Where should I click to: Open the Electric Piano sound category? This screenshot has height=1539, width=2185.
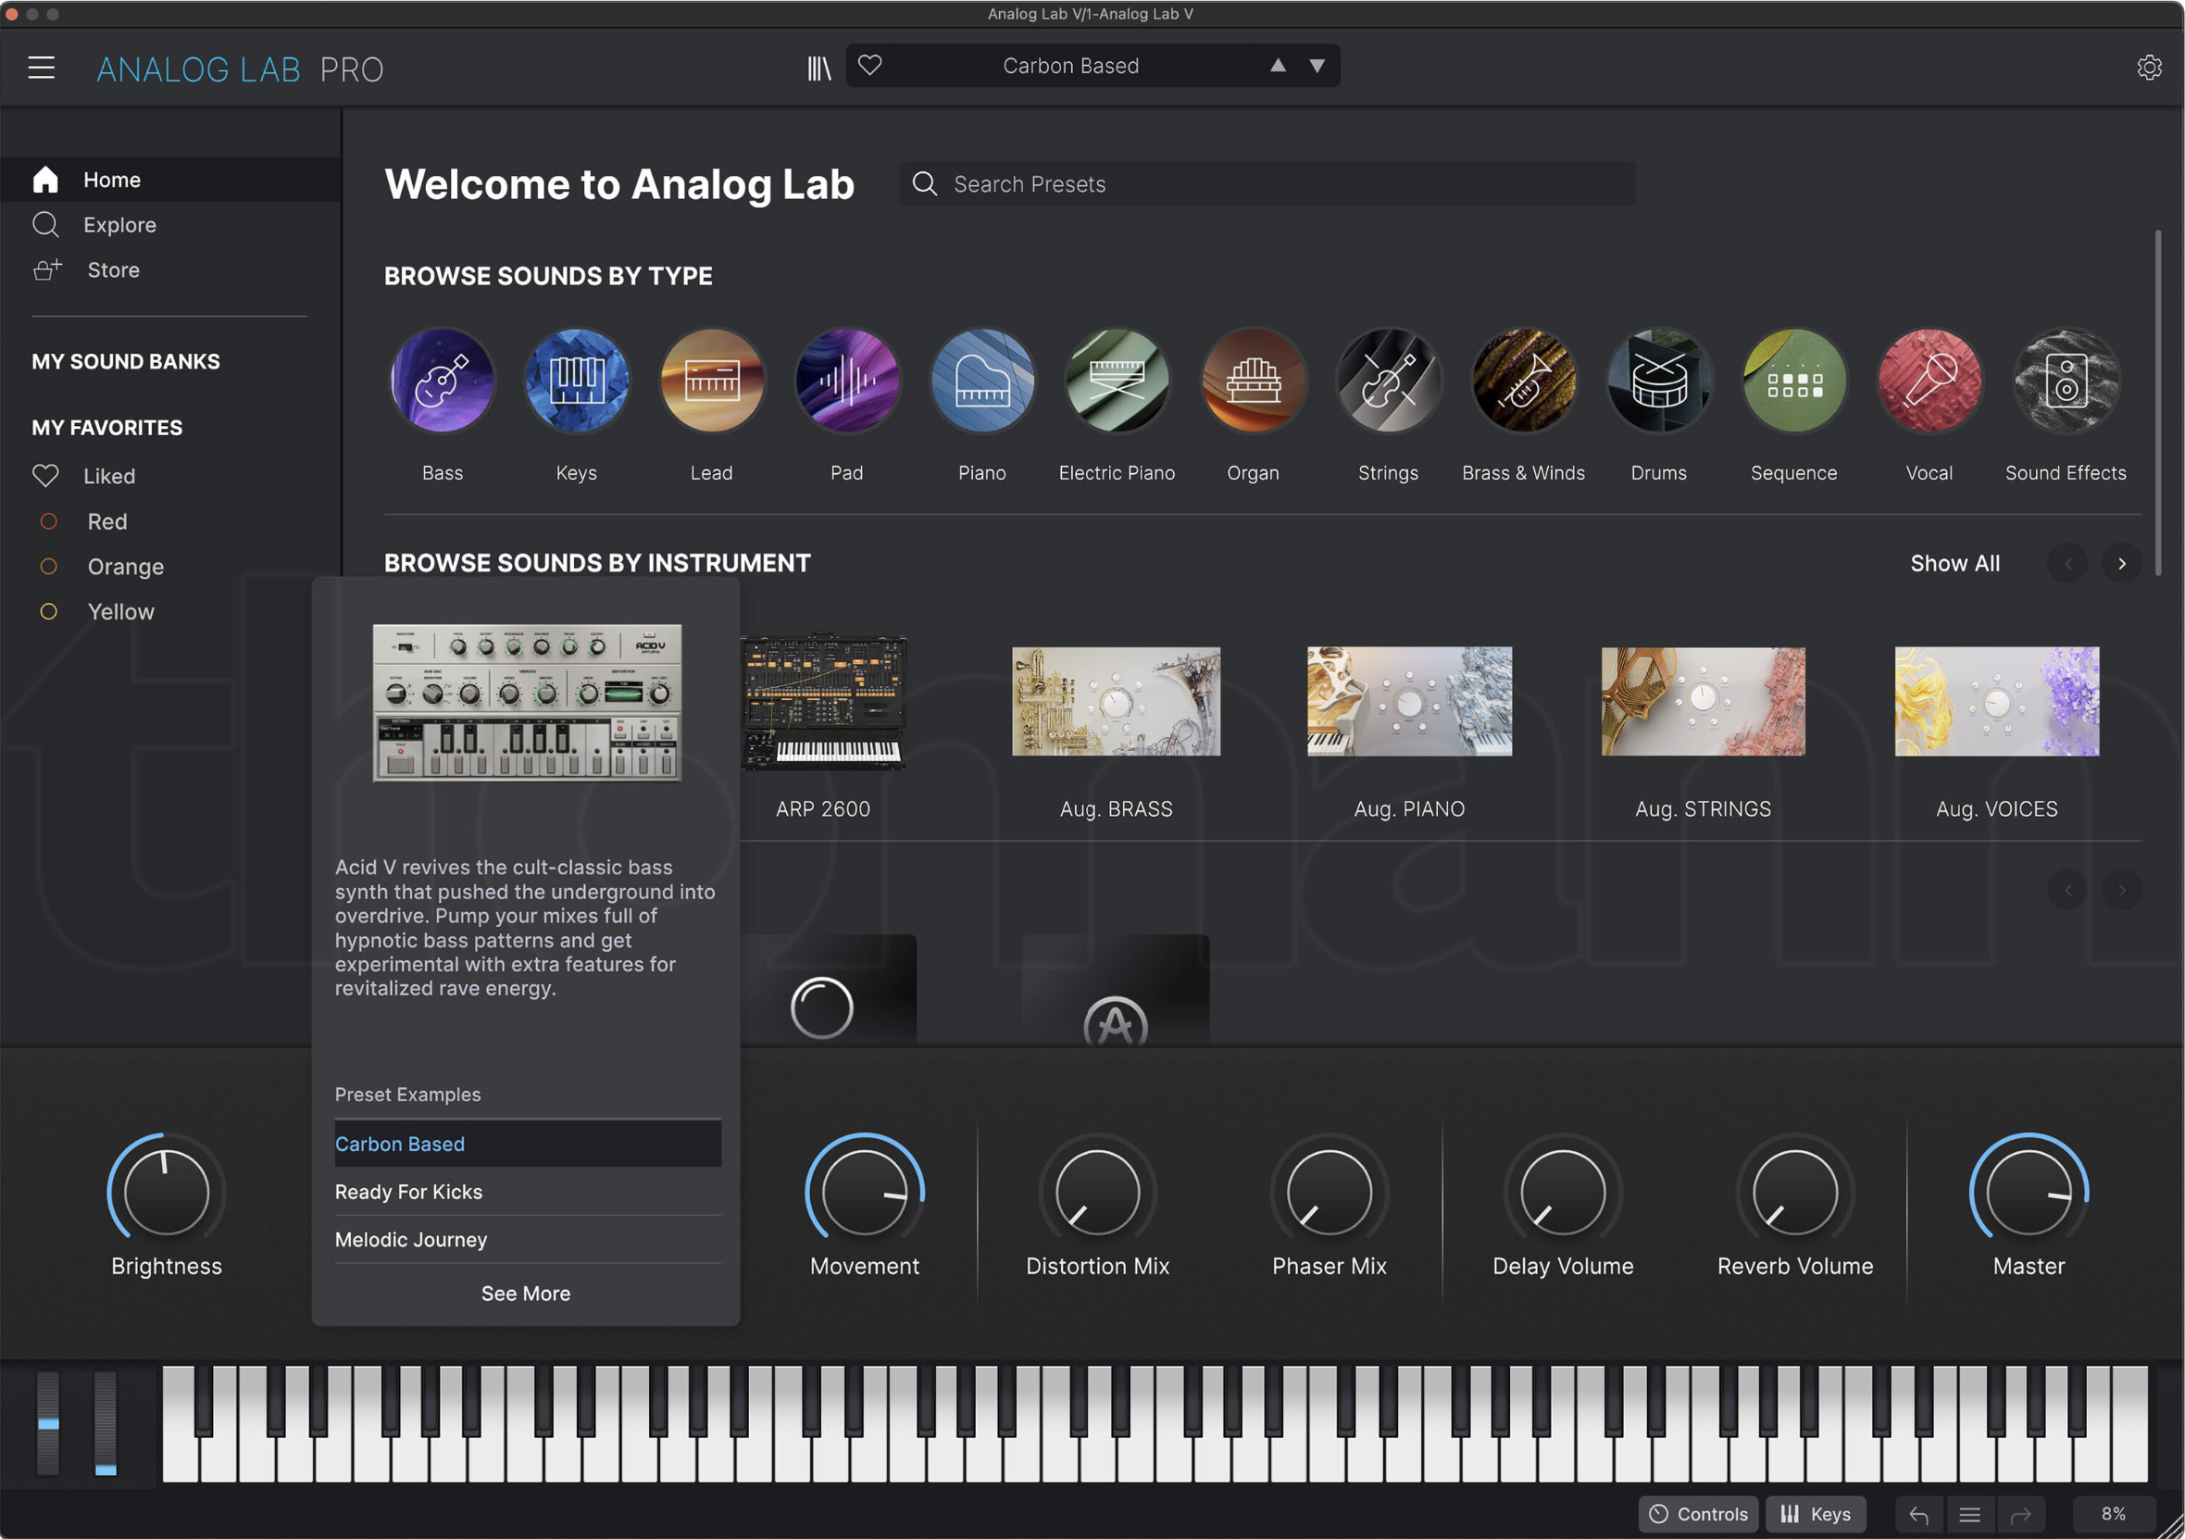(1117, 380)
